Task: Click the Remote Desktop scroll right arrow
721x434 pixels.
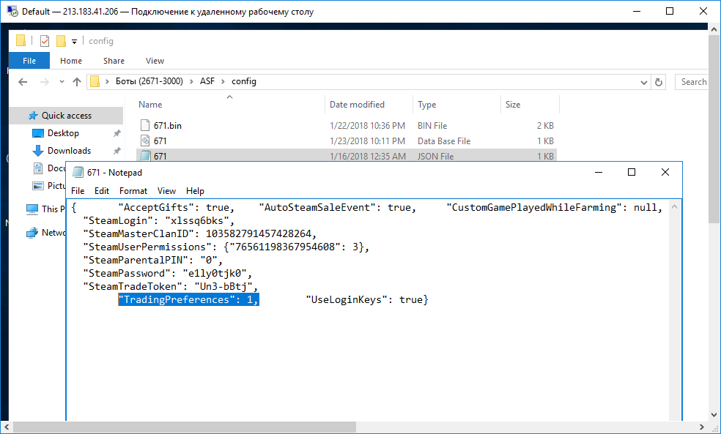Action: pyautogui.click(x=702, y=427)
